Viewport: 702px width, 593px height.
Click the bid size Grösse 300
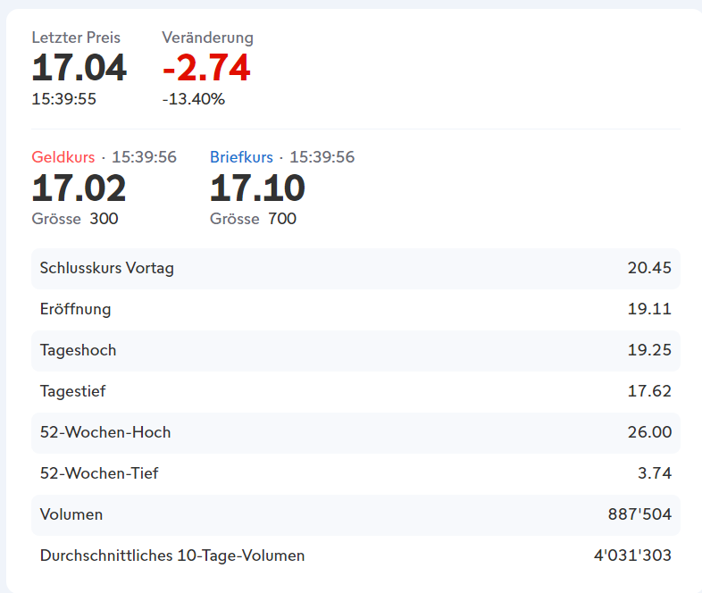click(74, 219)
